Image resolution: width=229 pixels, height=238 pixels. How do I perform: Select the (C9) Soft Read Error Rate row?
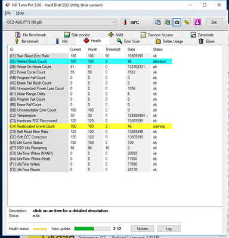click(x=91, y=132)
